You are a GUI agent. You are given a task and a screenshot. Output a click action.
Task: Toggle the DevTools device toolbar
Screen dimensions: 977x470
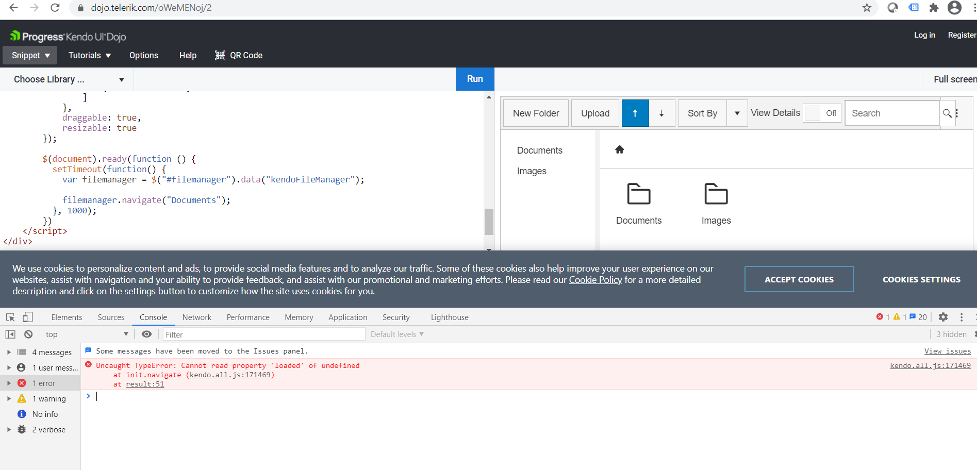tap(28, 317)
